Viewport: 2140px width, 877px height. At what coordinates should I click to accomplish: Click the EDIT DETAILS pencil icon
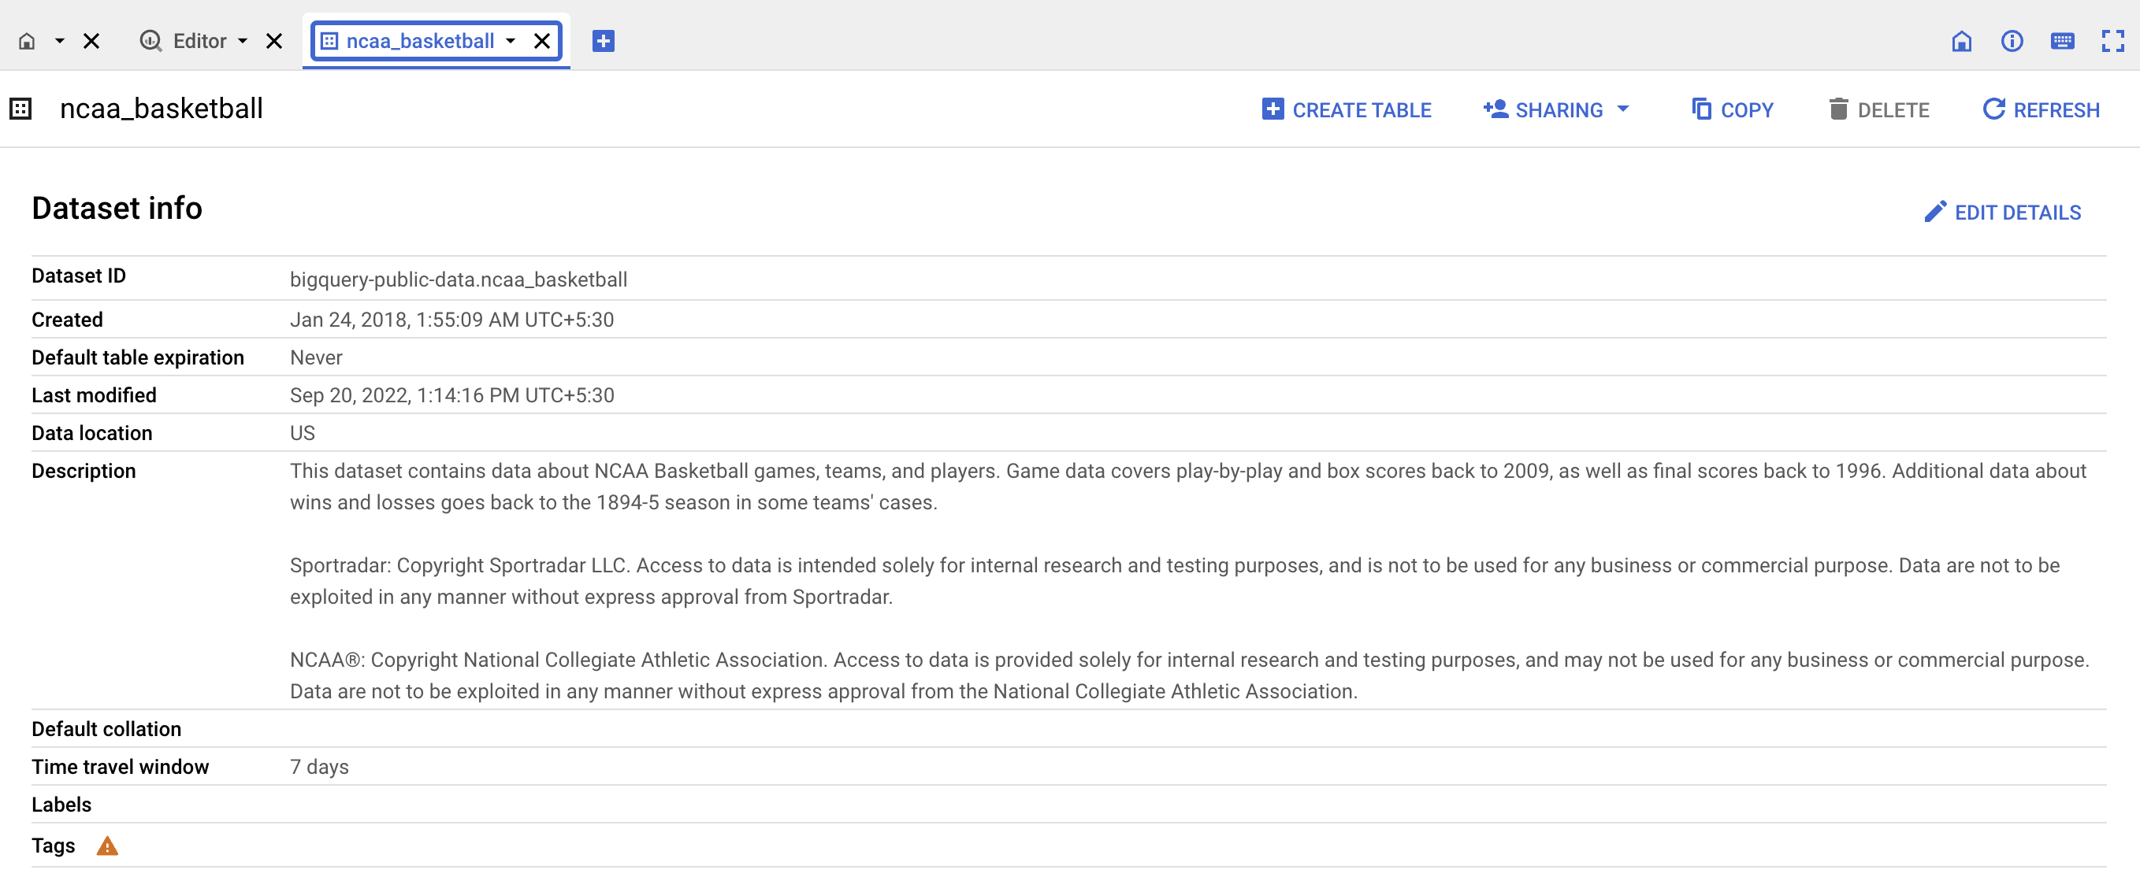click(1935, 212)
